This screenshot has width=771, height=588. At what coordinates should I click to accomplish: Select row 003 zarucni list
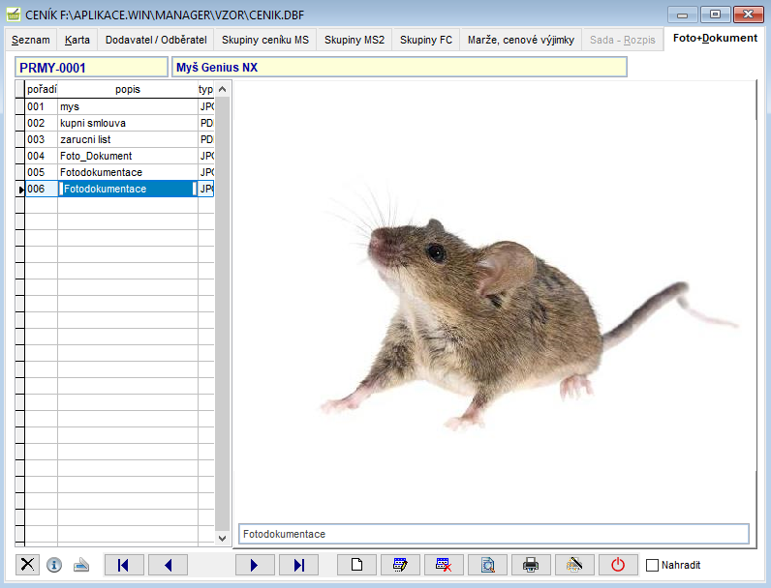coord(119,139)
